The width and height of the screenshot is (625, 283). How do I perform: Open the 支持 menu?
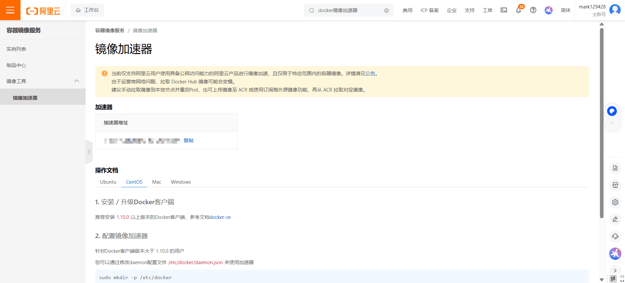(469, 10)
